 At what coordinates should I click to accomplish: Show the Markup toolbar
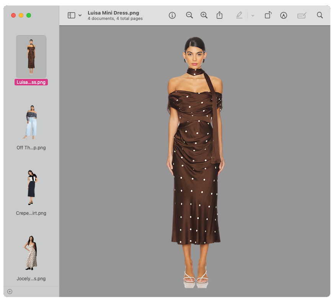coord(283,15)
